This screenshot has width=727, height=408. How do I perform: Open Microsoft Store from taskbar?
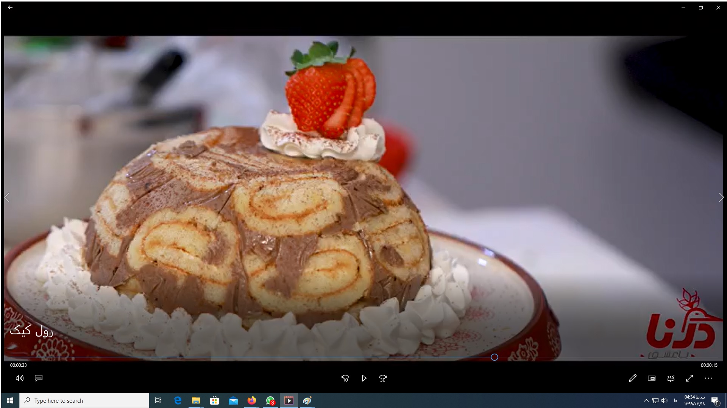[214, 400]
